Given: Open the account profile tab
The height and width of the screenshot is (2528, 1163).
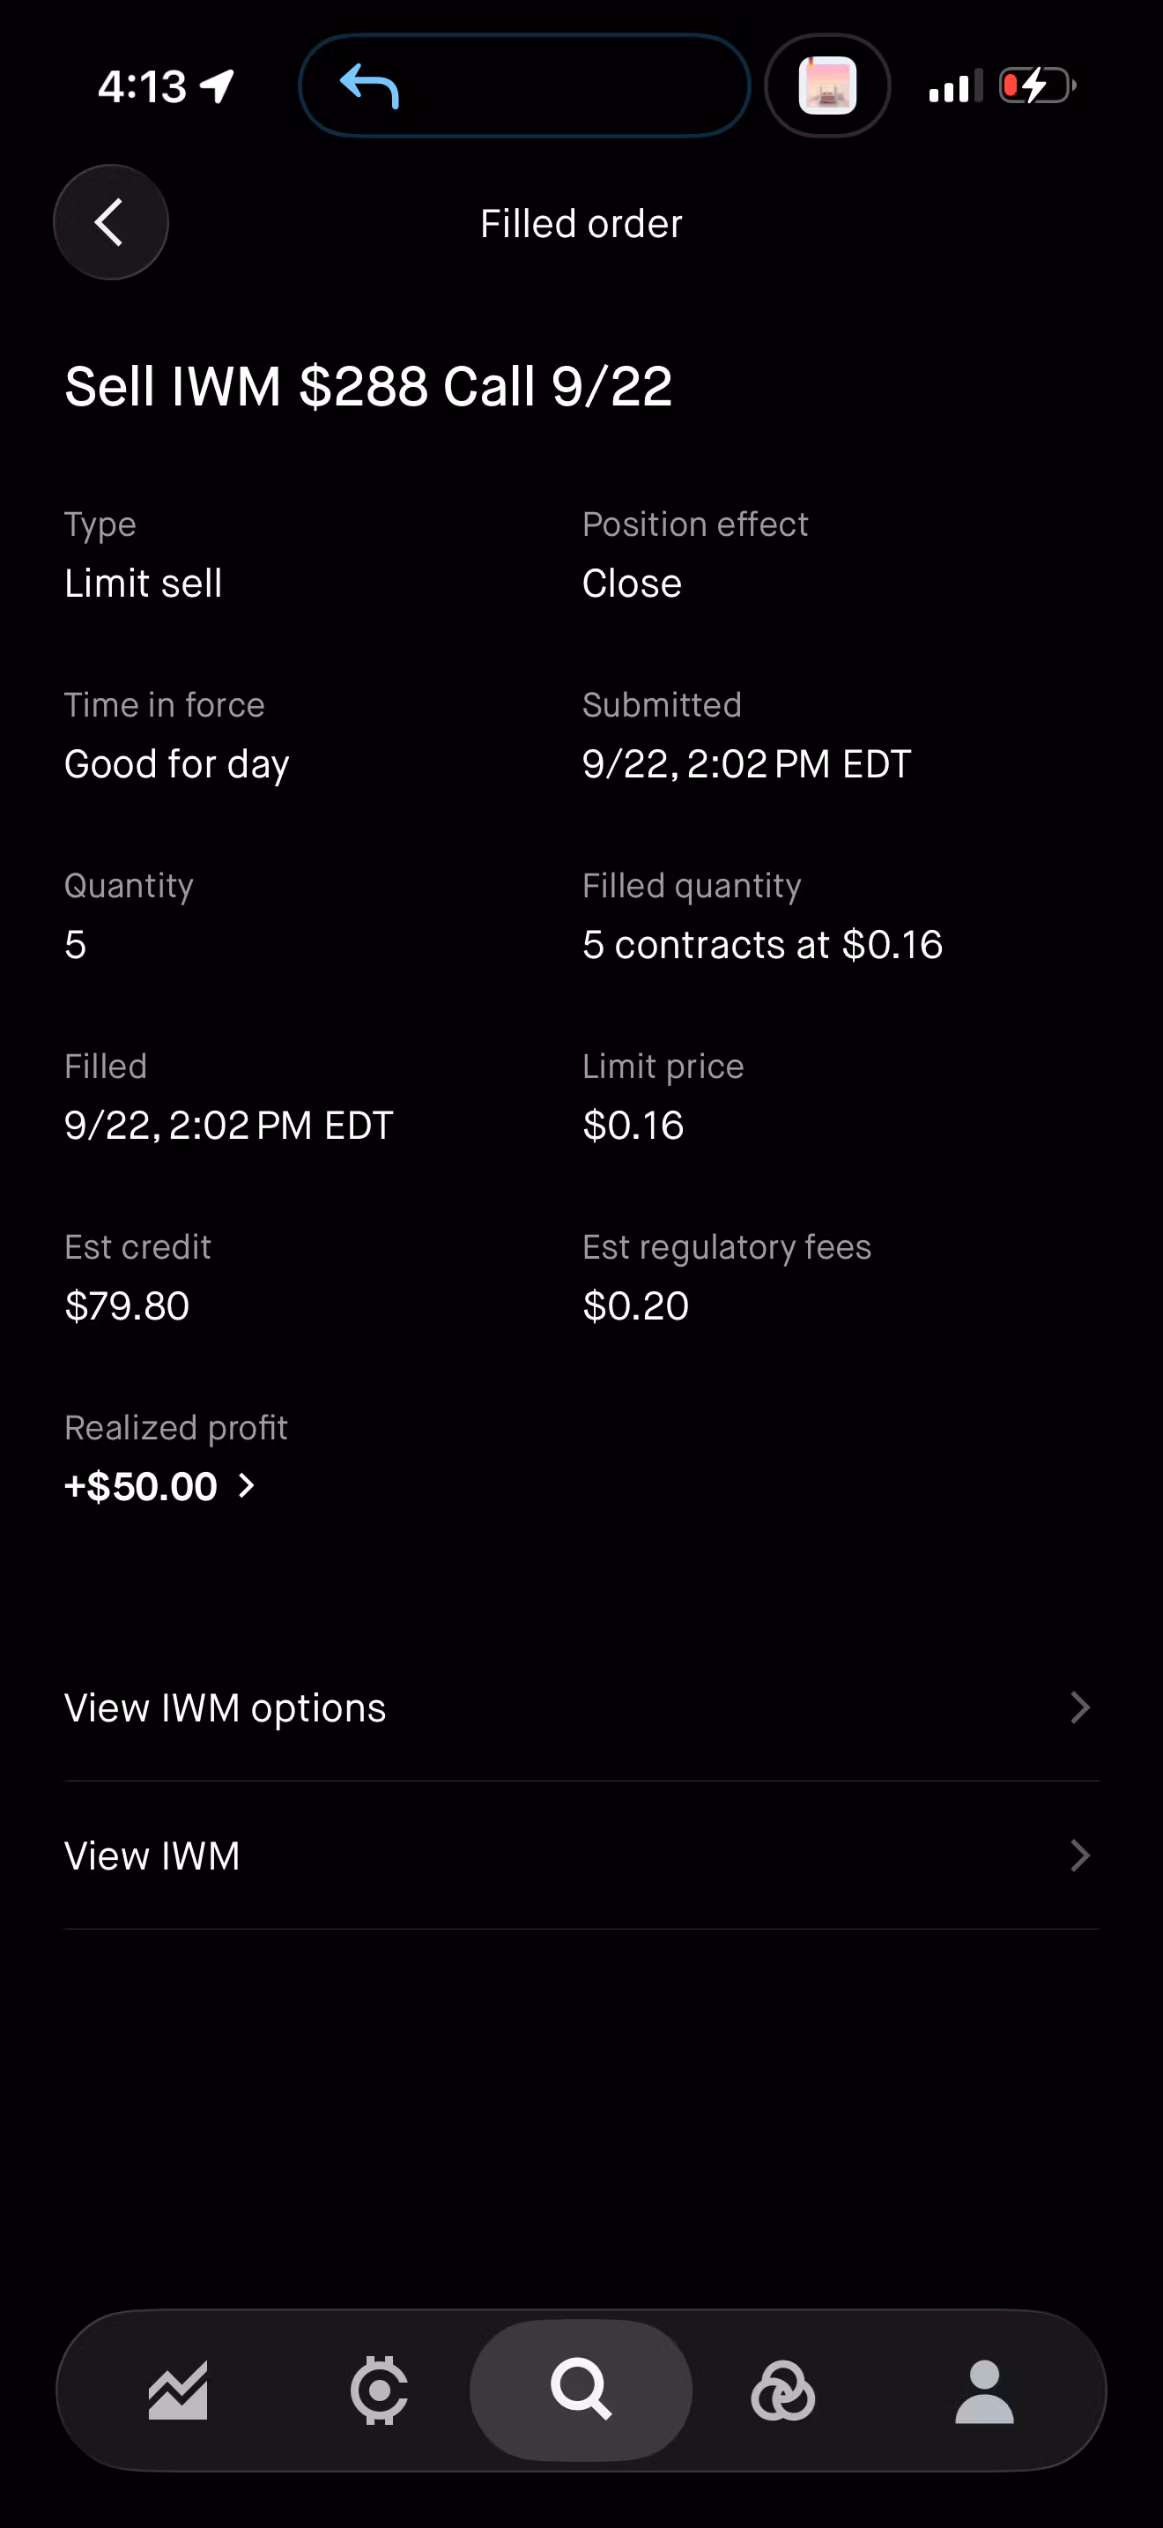Looking at the screenshot, I should point(983,2390).
